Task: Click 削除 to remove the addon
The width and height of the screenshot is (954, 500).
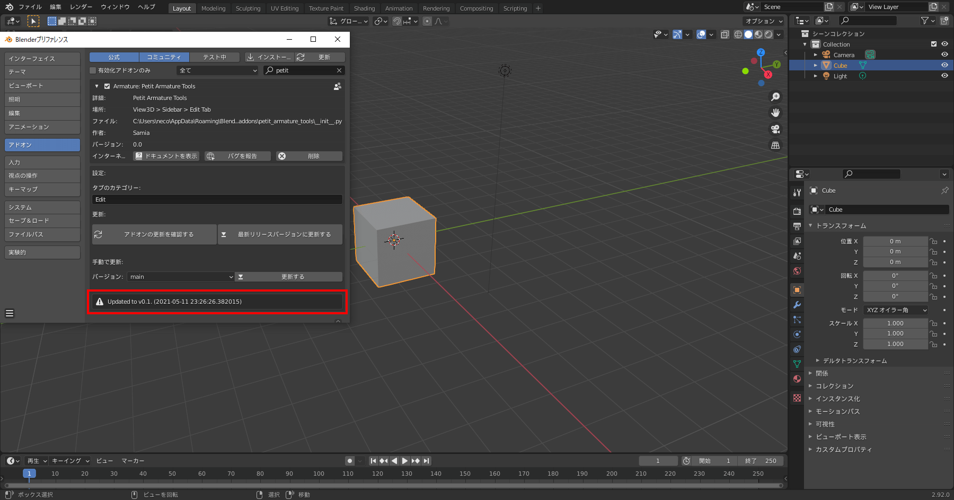Action: [x=309, y=156]
